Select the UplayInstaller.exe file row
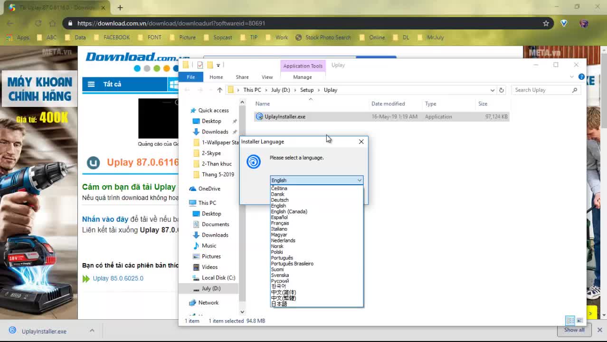 pos(381,116)
